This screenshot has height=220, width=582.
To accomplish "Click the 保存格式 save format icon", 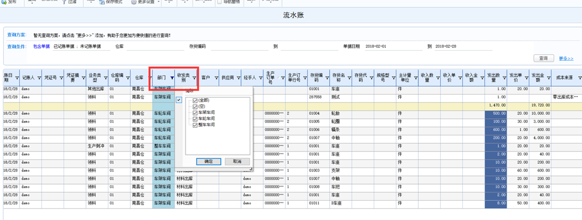I will pos(102,2).
